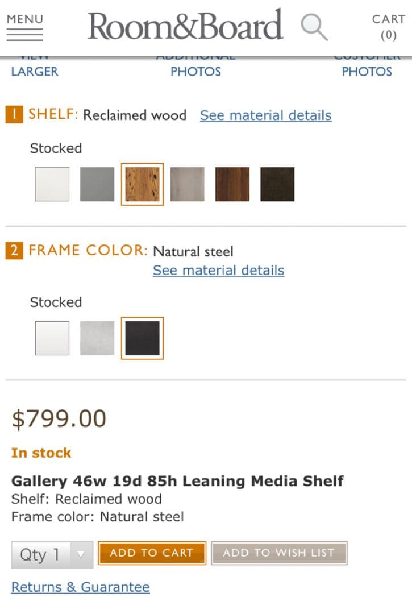Select the white frame color swatch
Viewport: 412px width, 614px height.
coord(52,338)
